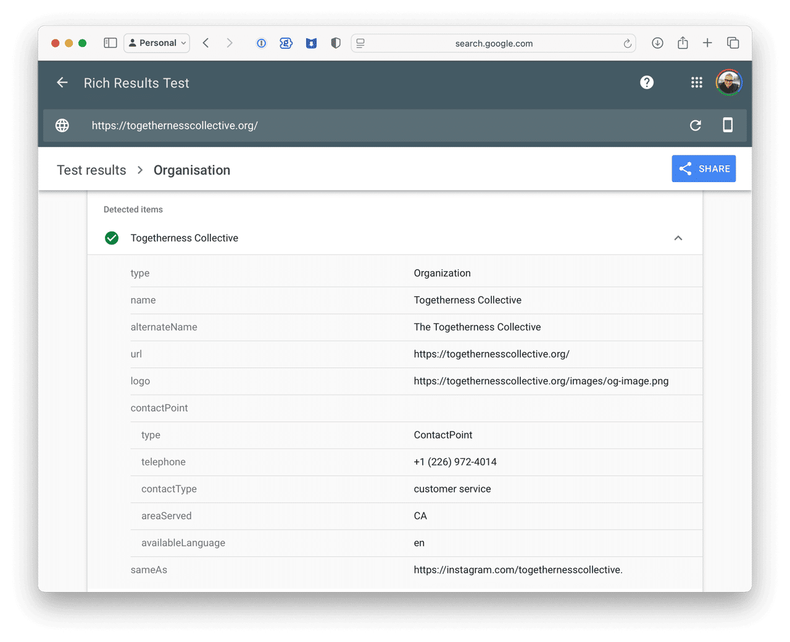Go to the Test results breadcrumb
Screen dimensions: 790x642
91,170
